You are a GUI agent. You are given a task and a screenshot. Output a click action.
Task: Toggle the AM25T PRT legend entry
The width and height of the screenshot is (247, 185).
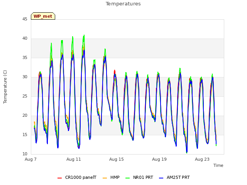[x=174, y=177]
